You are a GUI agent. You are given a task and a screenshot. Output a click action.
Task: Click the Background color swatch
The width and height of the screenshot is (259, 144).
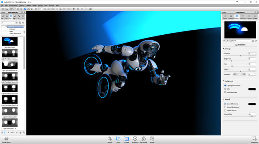click(252, 89)
